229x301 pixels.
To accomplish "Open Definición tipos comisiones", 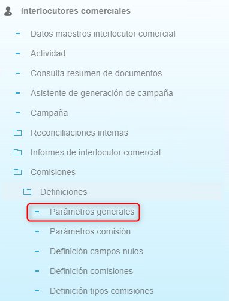I will coord(102,291).
